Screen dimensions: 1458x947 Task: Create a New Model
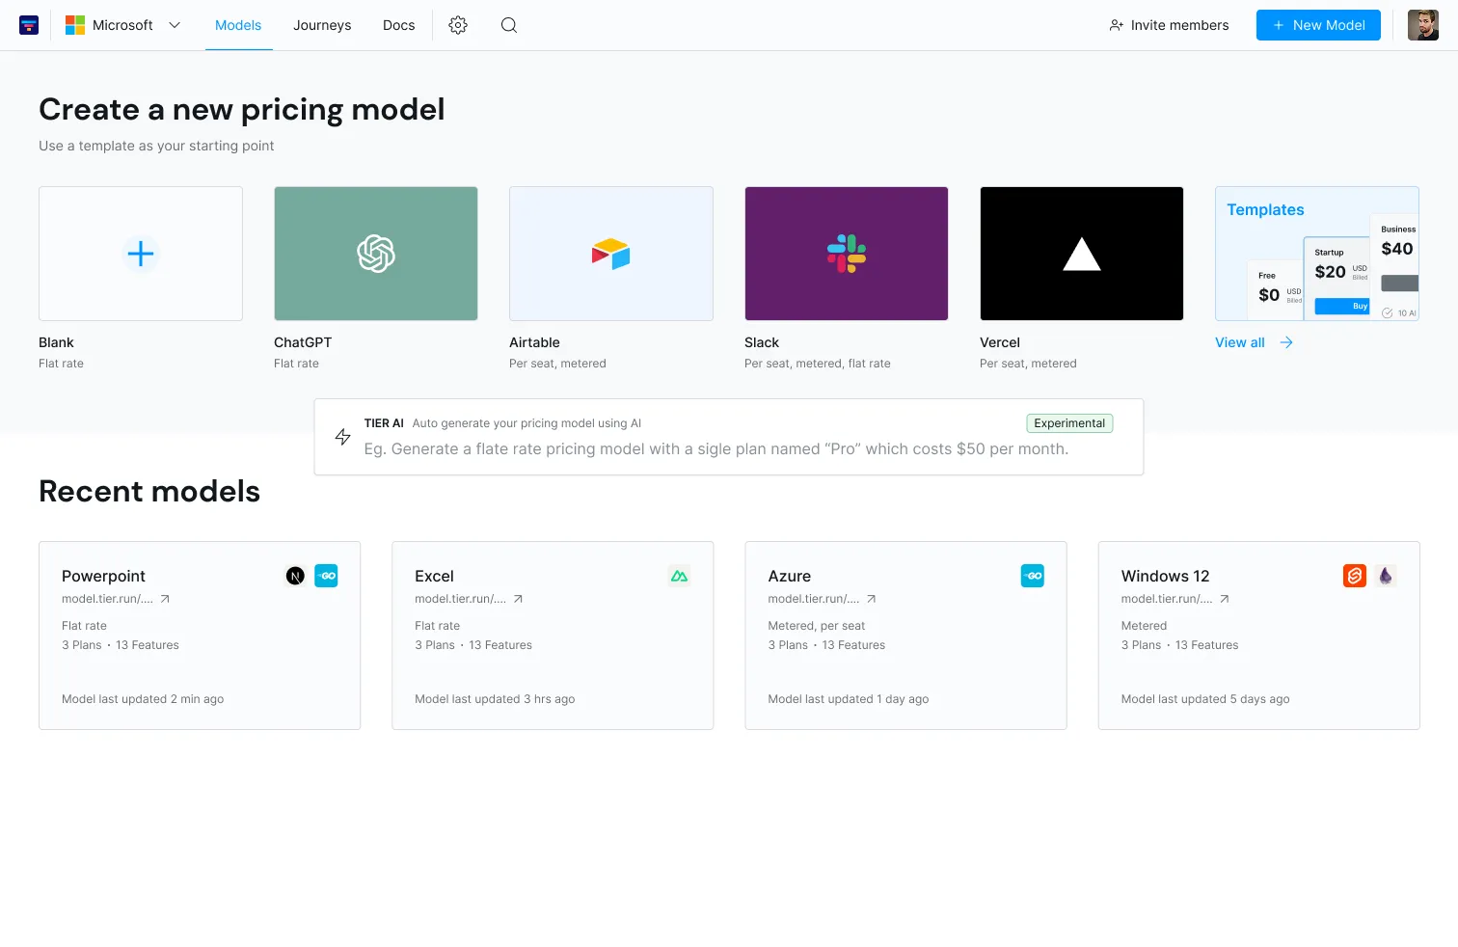coord(1318,25)
